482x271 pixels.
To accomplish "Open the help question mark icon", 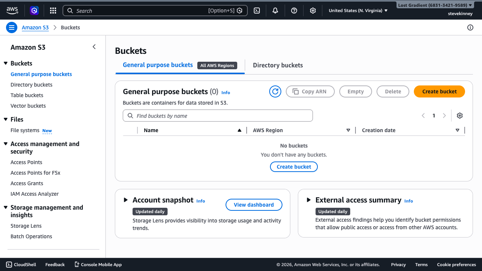I will 294,11.
